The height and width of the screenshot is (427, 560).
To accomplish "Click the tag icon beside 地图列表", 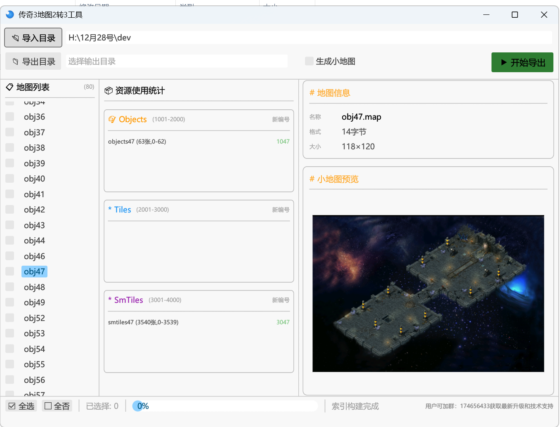I will coord(9,87).
